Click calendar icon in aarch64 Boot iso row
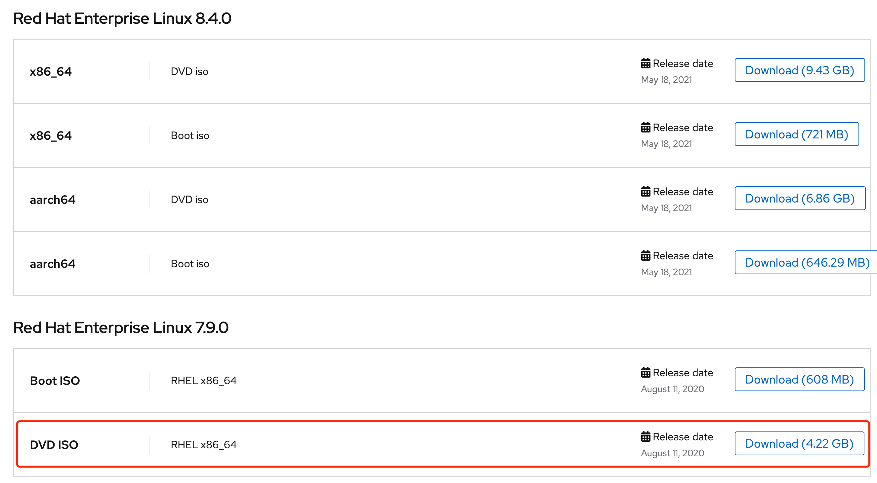 tap(646, 256)
